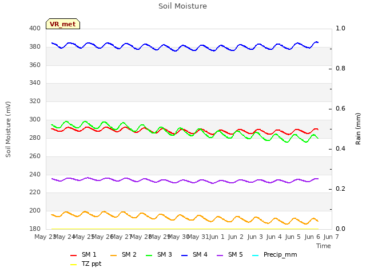
Task: Click the 0.6 tick on rain axis
Action: 340,109
